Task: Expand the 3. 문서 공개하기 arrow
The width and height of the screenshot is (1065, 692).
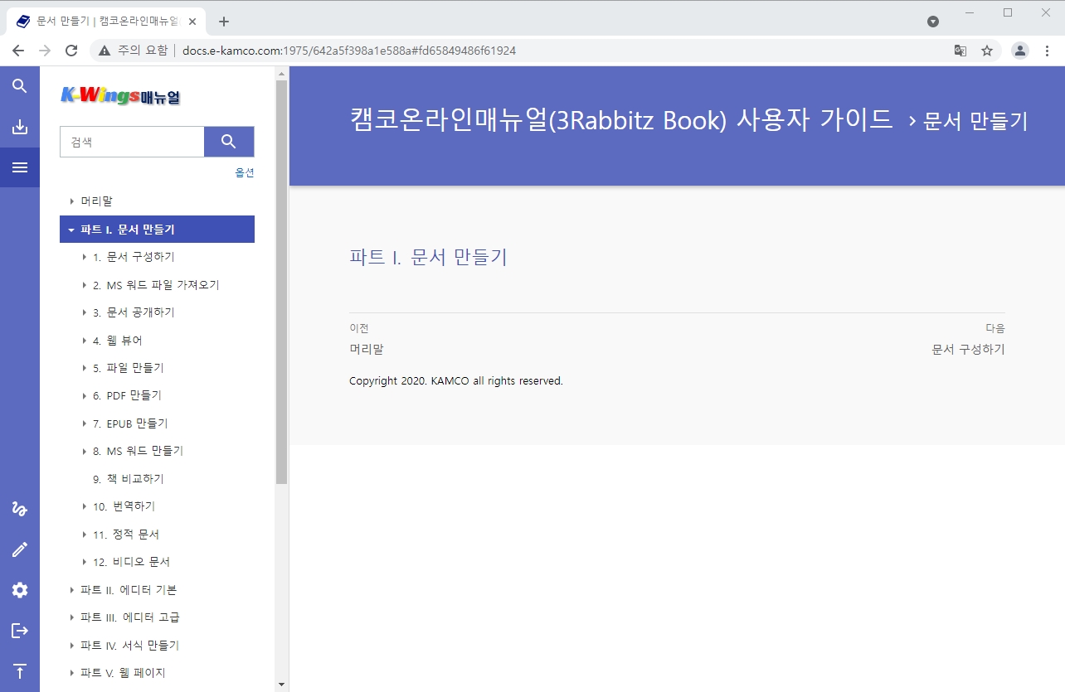Action: click(x=85, y=312)
